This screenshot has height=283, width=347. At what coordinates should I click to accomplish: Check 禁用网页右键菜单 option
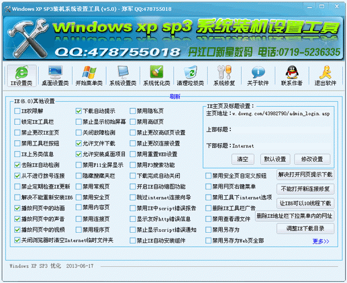click(208, 187)
